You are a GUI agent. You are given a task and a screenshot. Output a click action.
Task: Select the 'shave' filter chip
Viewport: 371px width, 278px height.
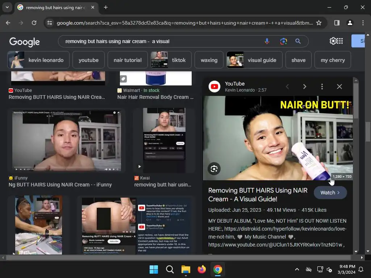click(x=299, y=60)
